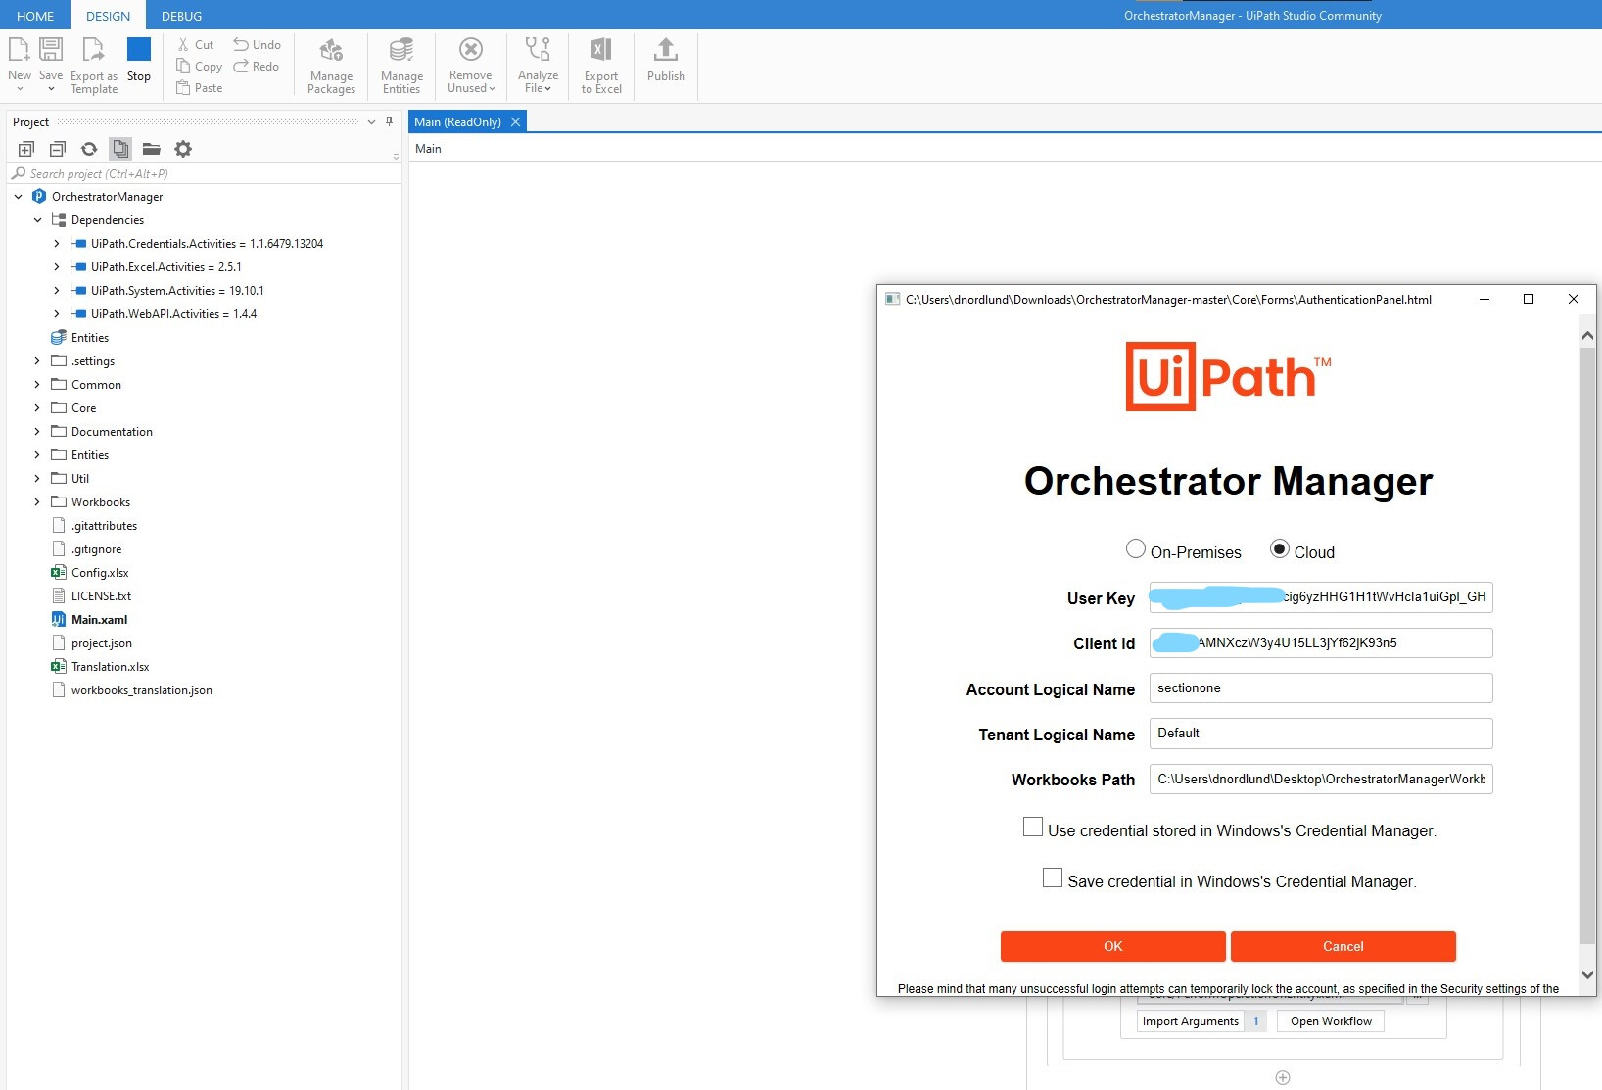Screen dimensions: 1602x1090
Task: Open Project Settings gear
Action: point(183,149)
